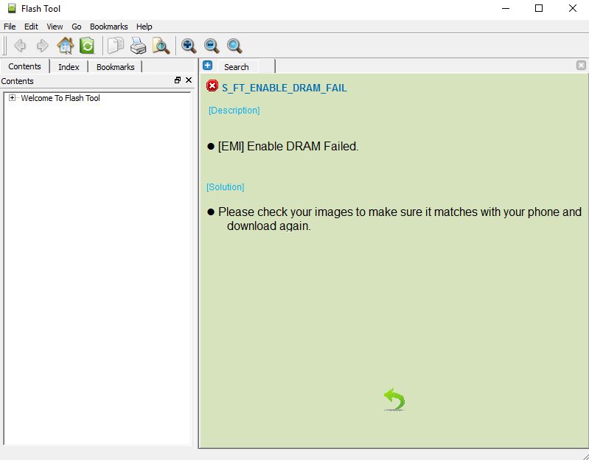Open the Bookmarks menu
This screenshot has width=589, height=460.
click(x=108, y=27)
